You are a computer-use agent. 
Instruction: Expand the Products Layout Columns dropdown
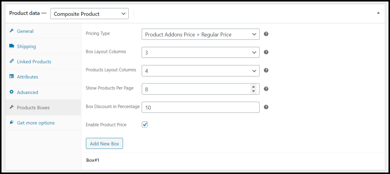pos(200,71)
